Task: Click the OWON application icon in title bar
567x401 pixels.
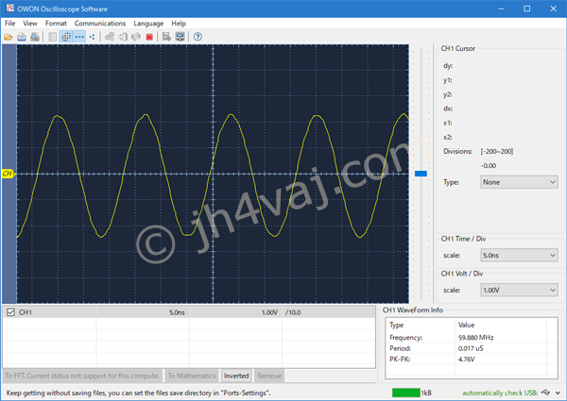Action: [x=10, y=8]
